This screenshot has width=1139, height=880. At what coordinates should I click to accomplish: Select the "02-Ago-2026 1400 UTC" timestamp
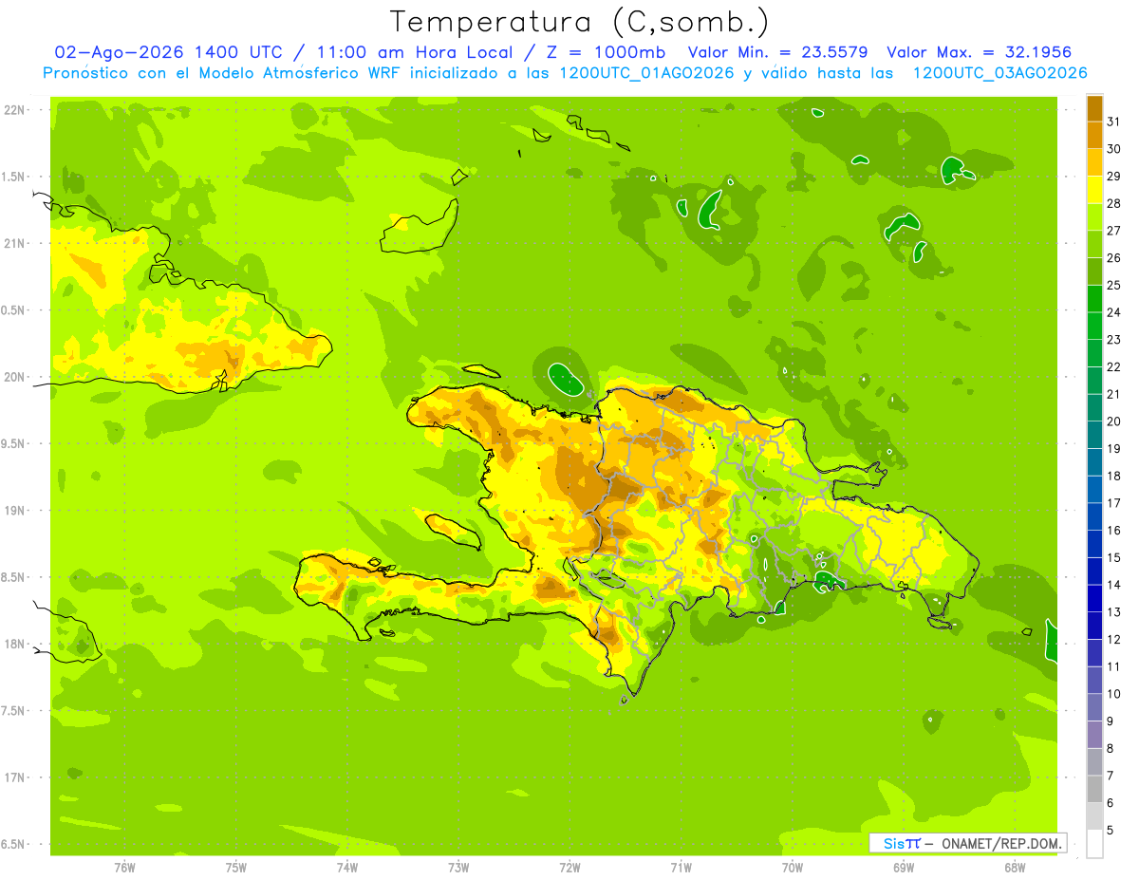(168, 53)
